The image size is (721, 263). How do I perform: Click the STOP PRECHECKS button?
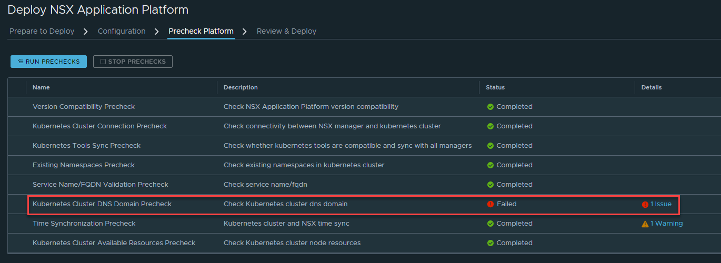click(133, 62)
